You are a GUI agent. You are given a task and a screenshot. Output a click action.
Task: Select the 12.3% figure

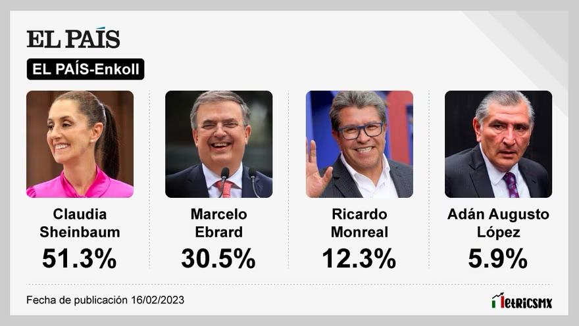[x=359, y=258]
